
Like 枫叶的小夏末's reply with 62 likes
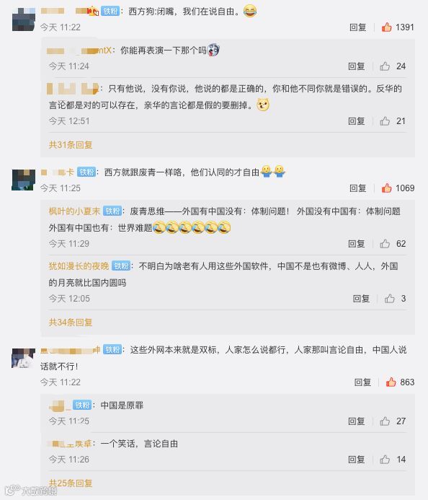(385, 244)
